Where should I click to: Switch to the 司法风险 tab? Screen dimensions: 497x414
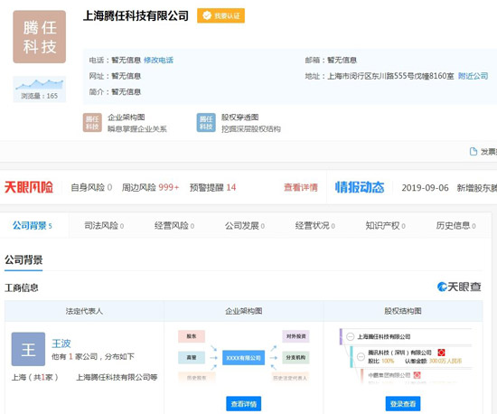click(104, 226)
